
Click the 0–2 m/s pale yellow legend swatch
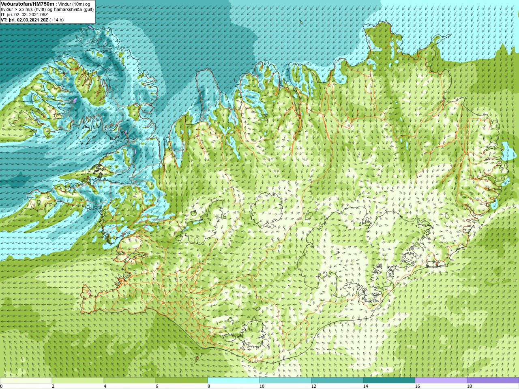pos(26,380)
